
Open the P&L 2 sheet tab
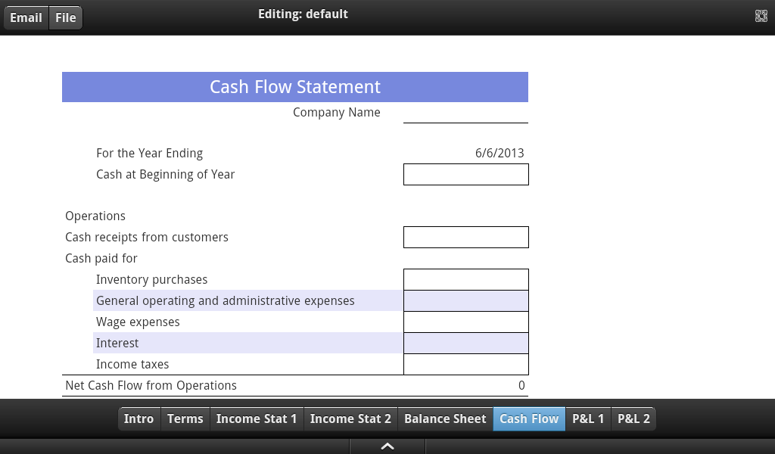(x=633, y=418)
